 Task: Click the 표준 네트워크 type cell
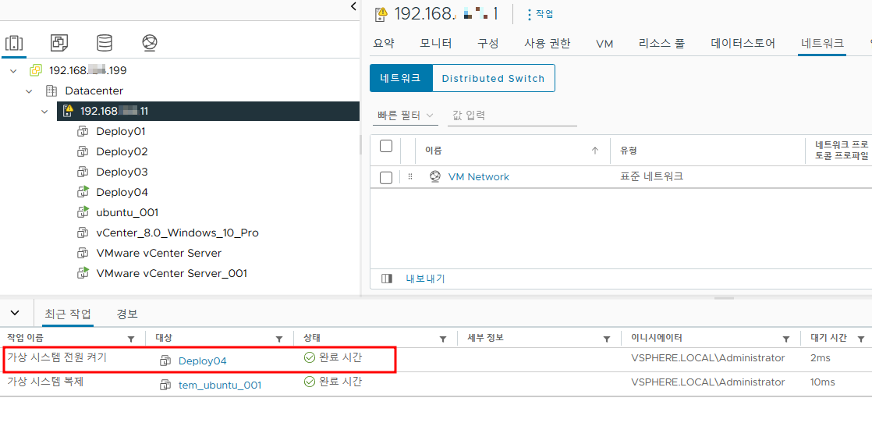(x=651, y=177)
